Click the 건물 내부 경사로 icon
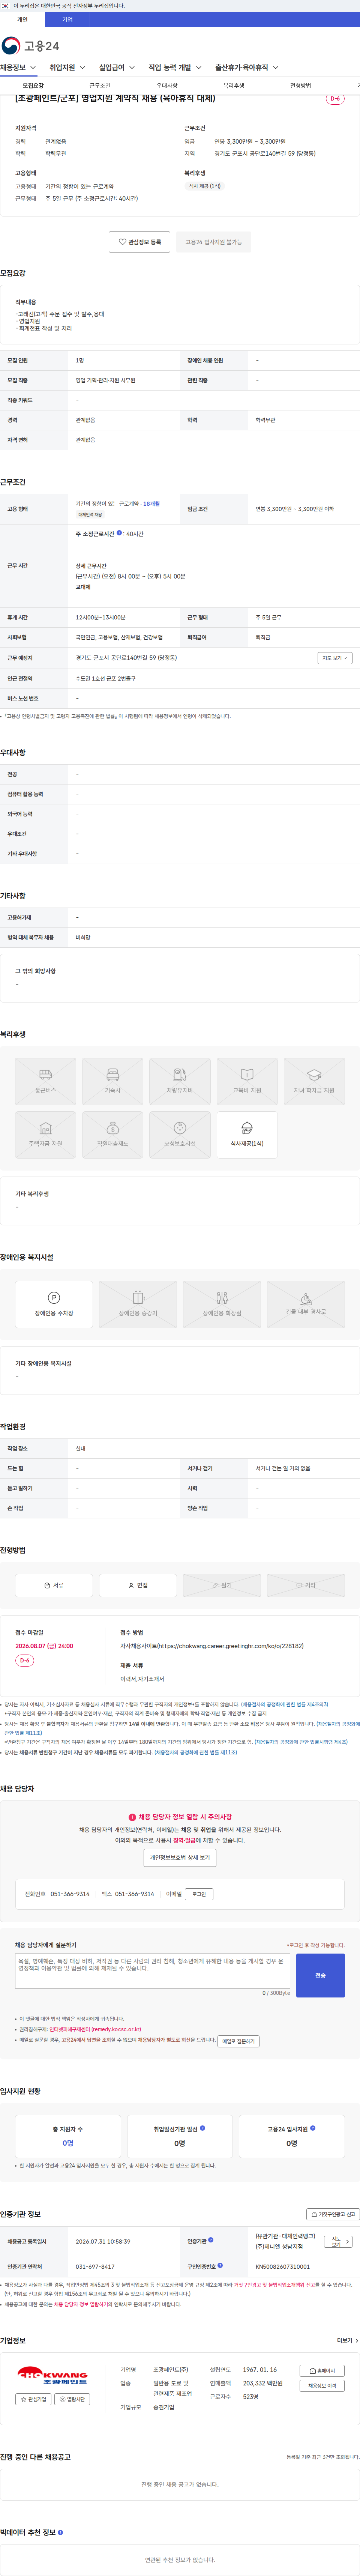 [306, 1304]
